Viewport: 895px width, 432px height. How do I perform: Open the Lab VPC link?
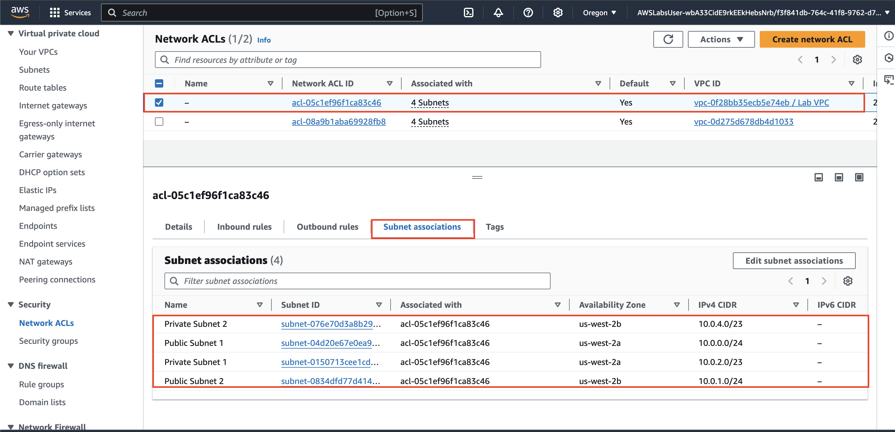click(761, 102)
